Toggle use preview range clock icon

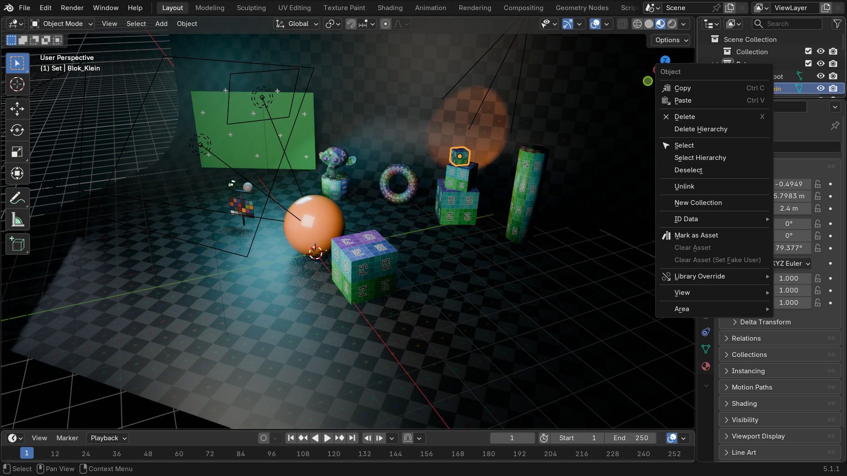point(544,438)
